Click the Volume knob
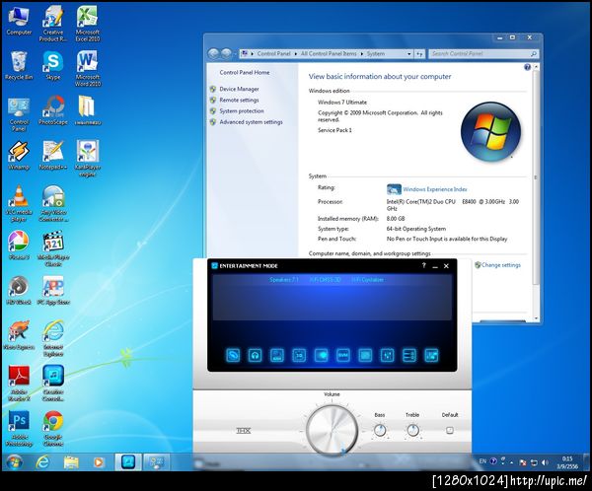 click(332, 430)
